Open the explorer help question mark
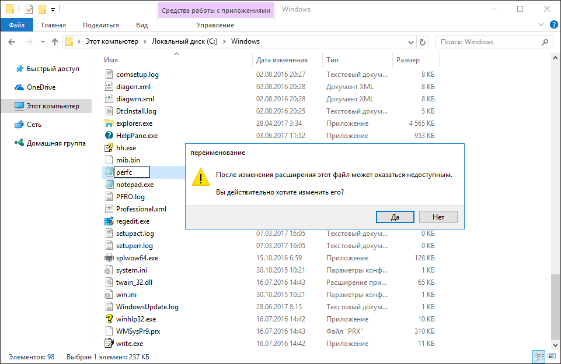561x364 pixels. [553, 24]
